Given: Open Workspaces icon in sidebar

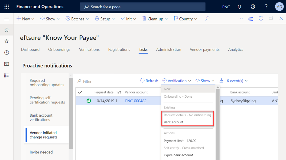Looking at the screenshot, I should [6, 64].
